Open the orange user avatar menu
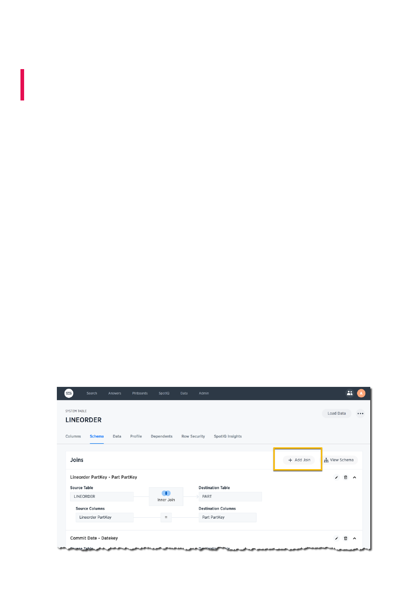Screen dimensions: 393x611 [361, 393]
